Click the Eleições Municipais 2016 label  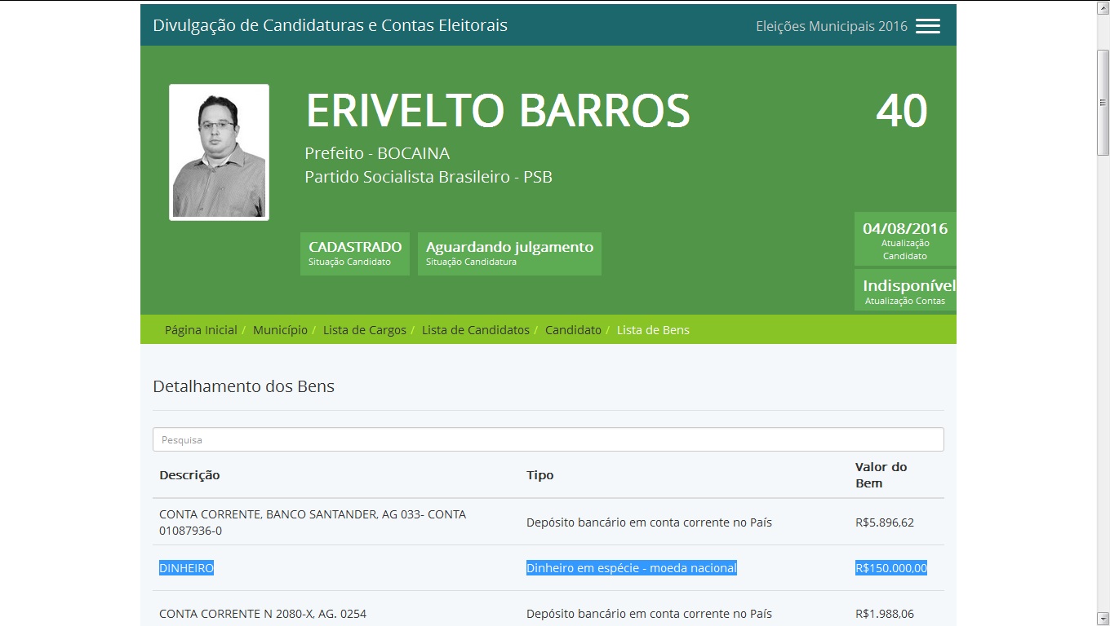[832, 26]
